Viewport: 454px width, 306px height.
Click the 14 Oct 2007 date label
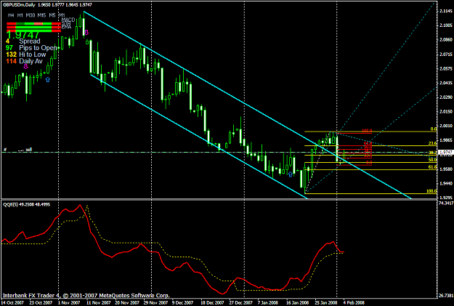pos(13,302)
